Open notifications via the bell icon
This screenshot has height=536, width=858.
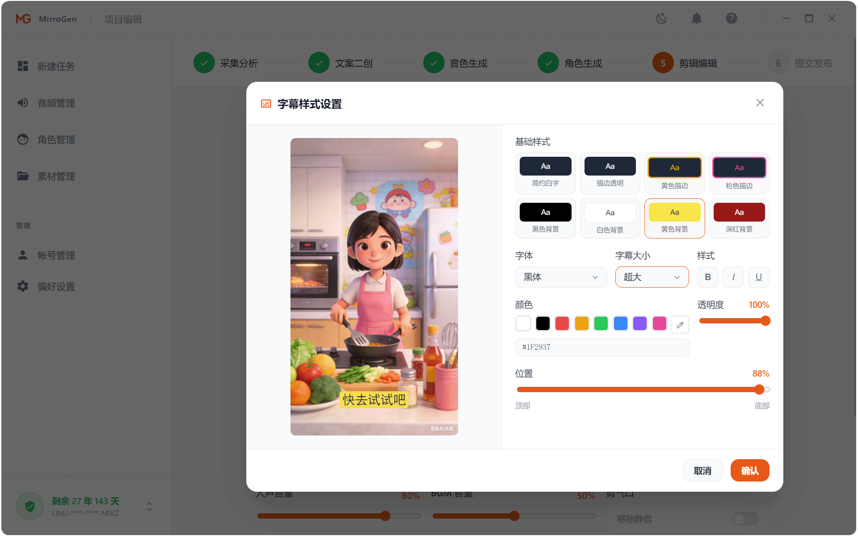tap(696, 18)
